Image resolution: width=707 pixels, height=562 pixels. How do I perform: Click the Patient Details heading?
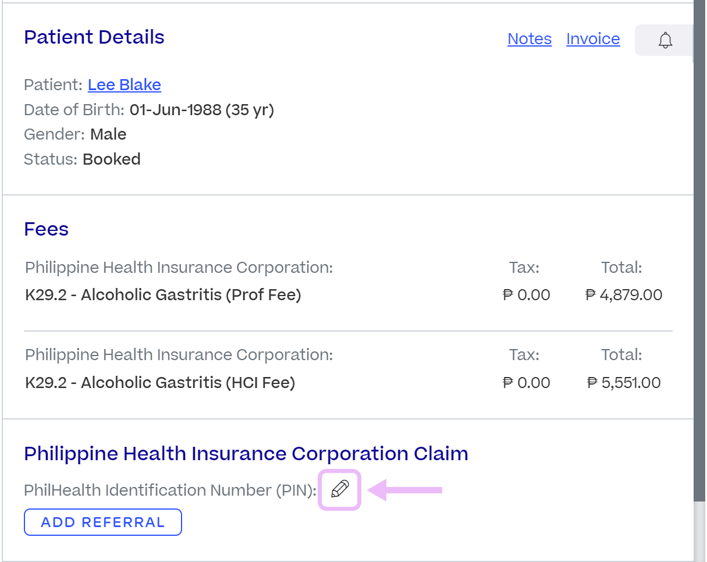pos(94,37)
